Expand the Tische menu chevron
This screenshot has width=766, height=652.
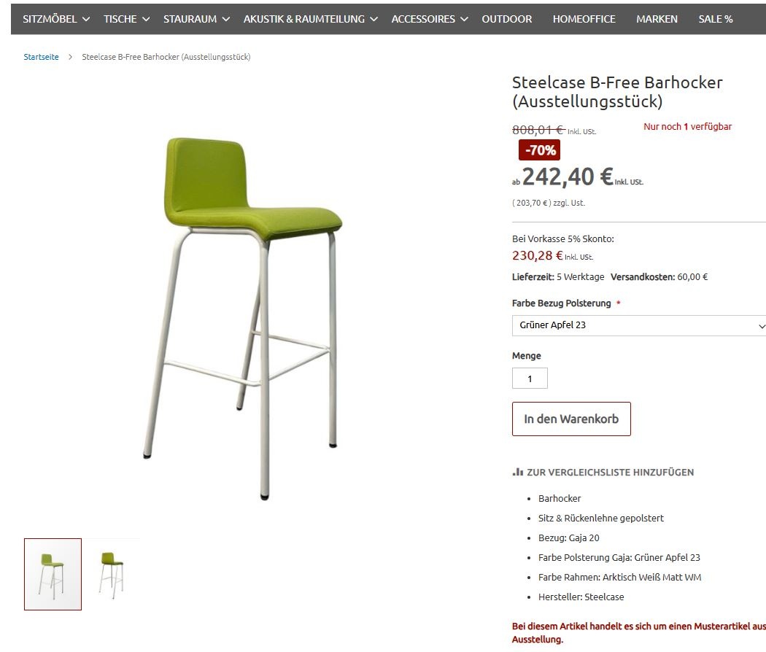[146, 19]
